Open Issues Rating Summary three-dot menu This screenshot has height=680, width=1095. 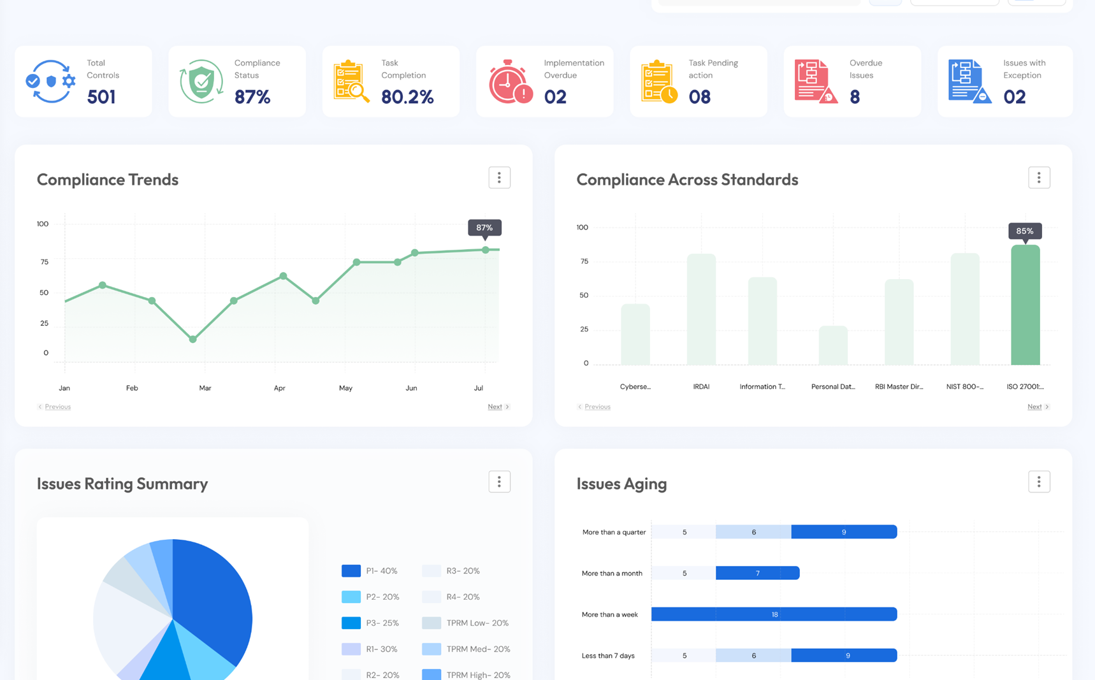(x=499, y=482)
